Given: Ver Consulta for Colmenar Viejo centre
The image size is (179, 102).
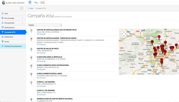Looking at the screenshot, I should (41, 34).
